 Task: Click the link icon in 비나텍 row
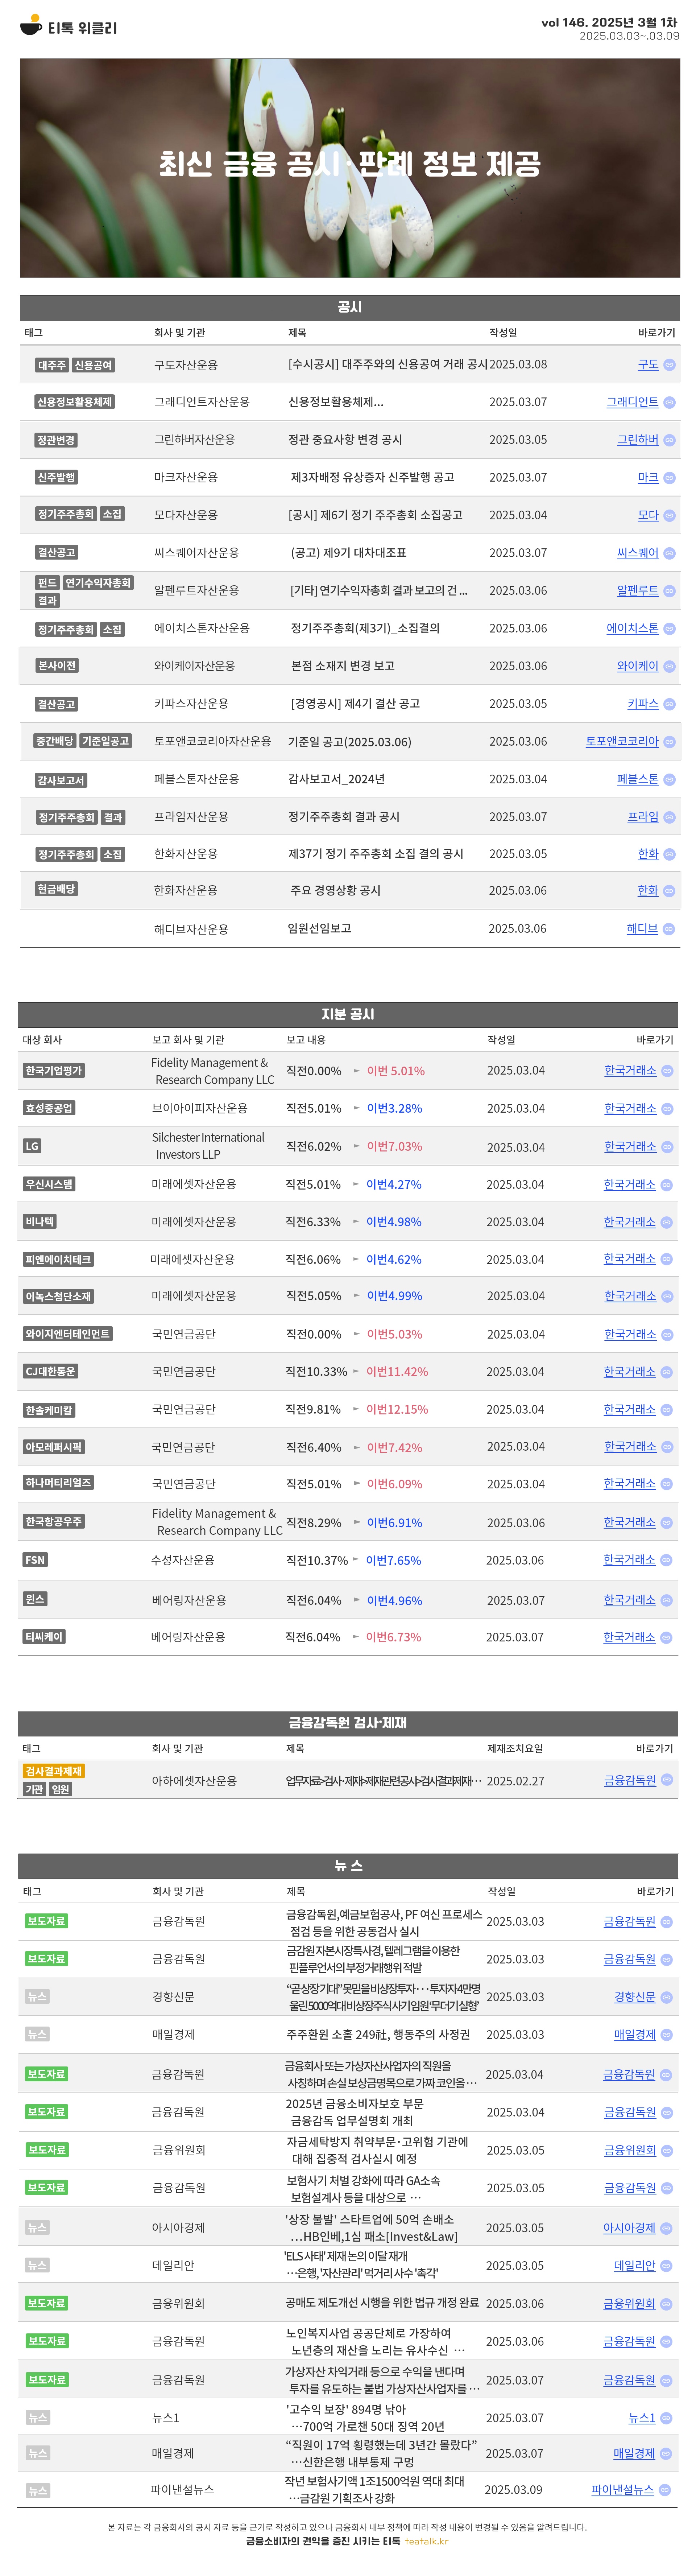pyautogui.click(x=666, y=1222)
